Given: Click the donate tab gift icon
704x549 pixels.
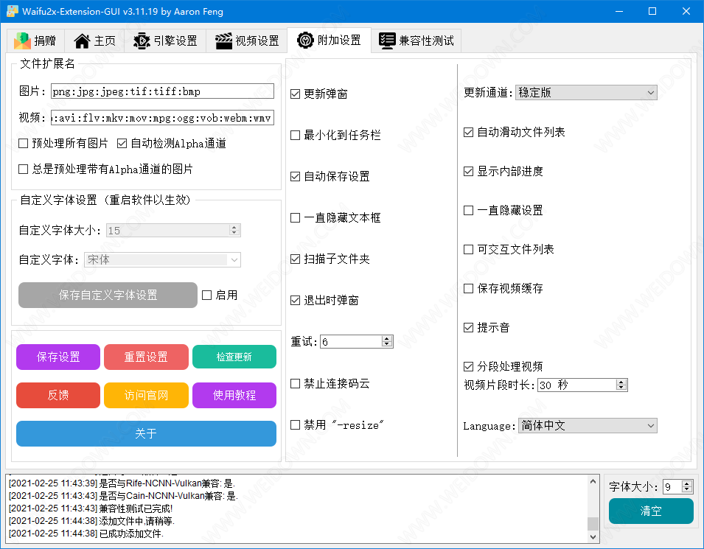Looking at the screenshot, I should [x=22, y=41].
